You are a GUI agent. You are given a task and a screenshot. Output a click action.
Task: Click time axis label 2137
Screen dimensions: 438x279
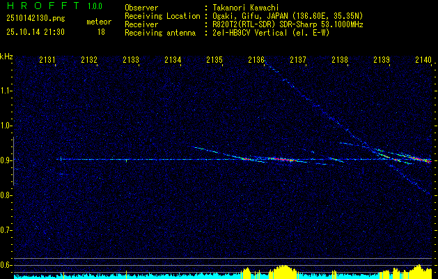[x=298, y=59]
